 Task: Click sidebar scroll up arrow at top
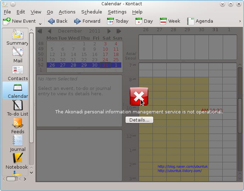pos(32,30)
